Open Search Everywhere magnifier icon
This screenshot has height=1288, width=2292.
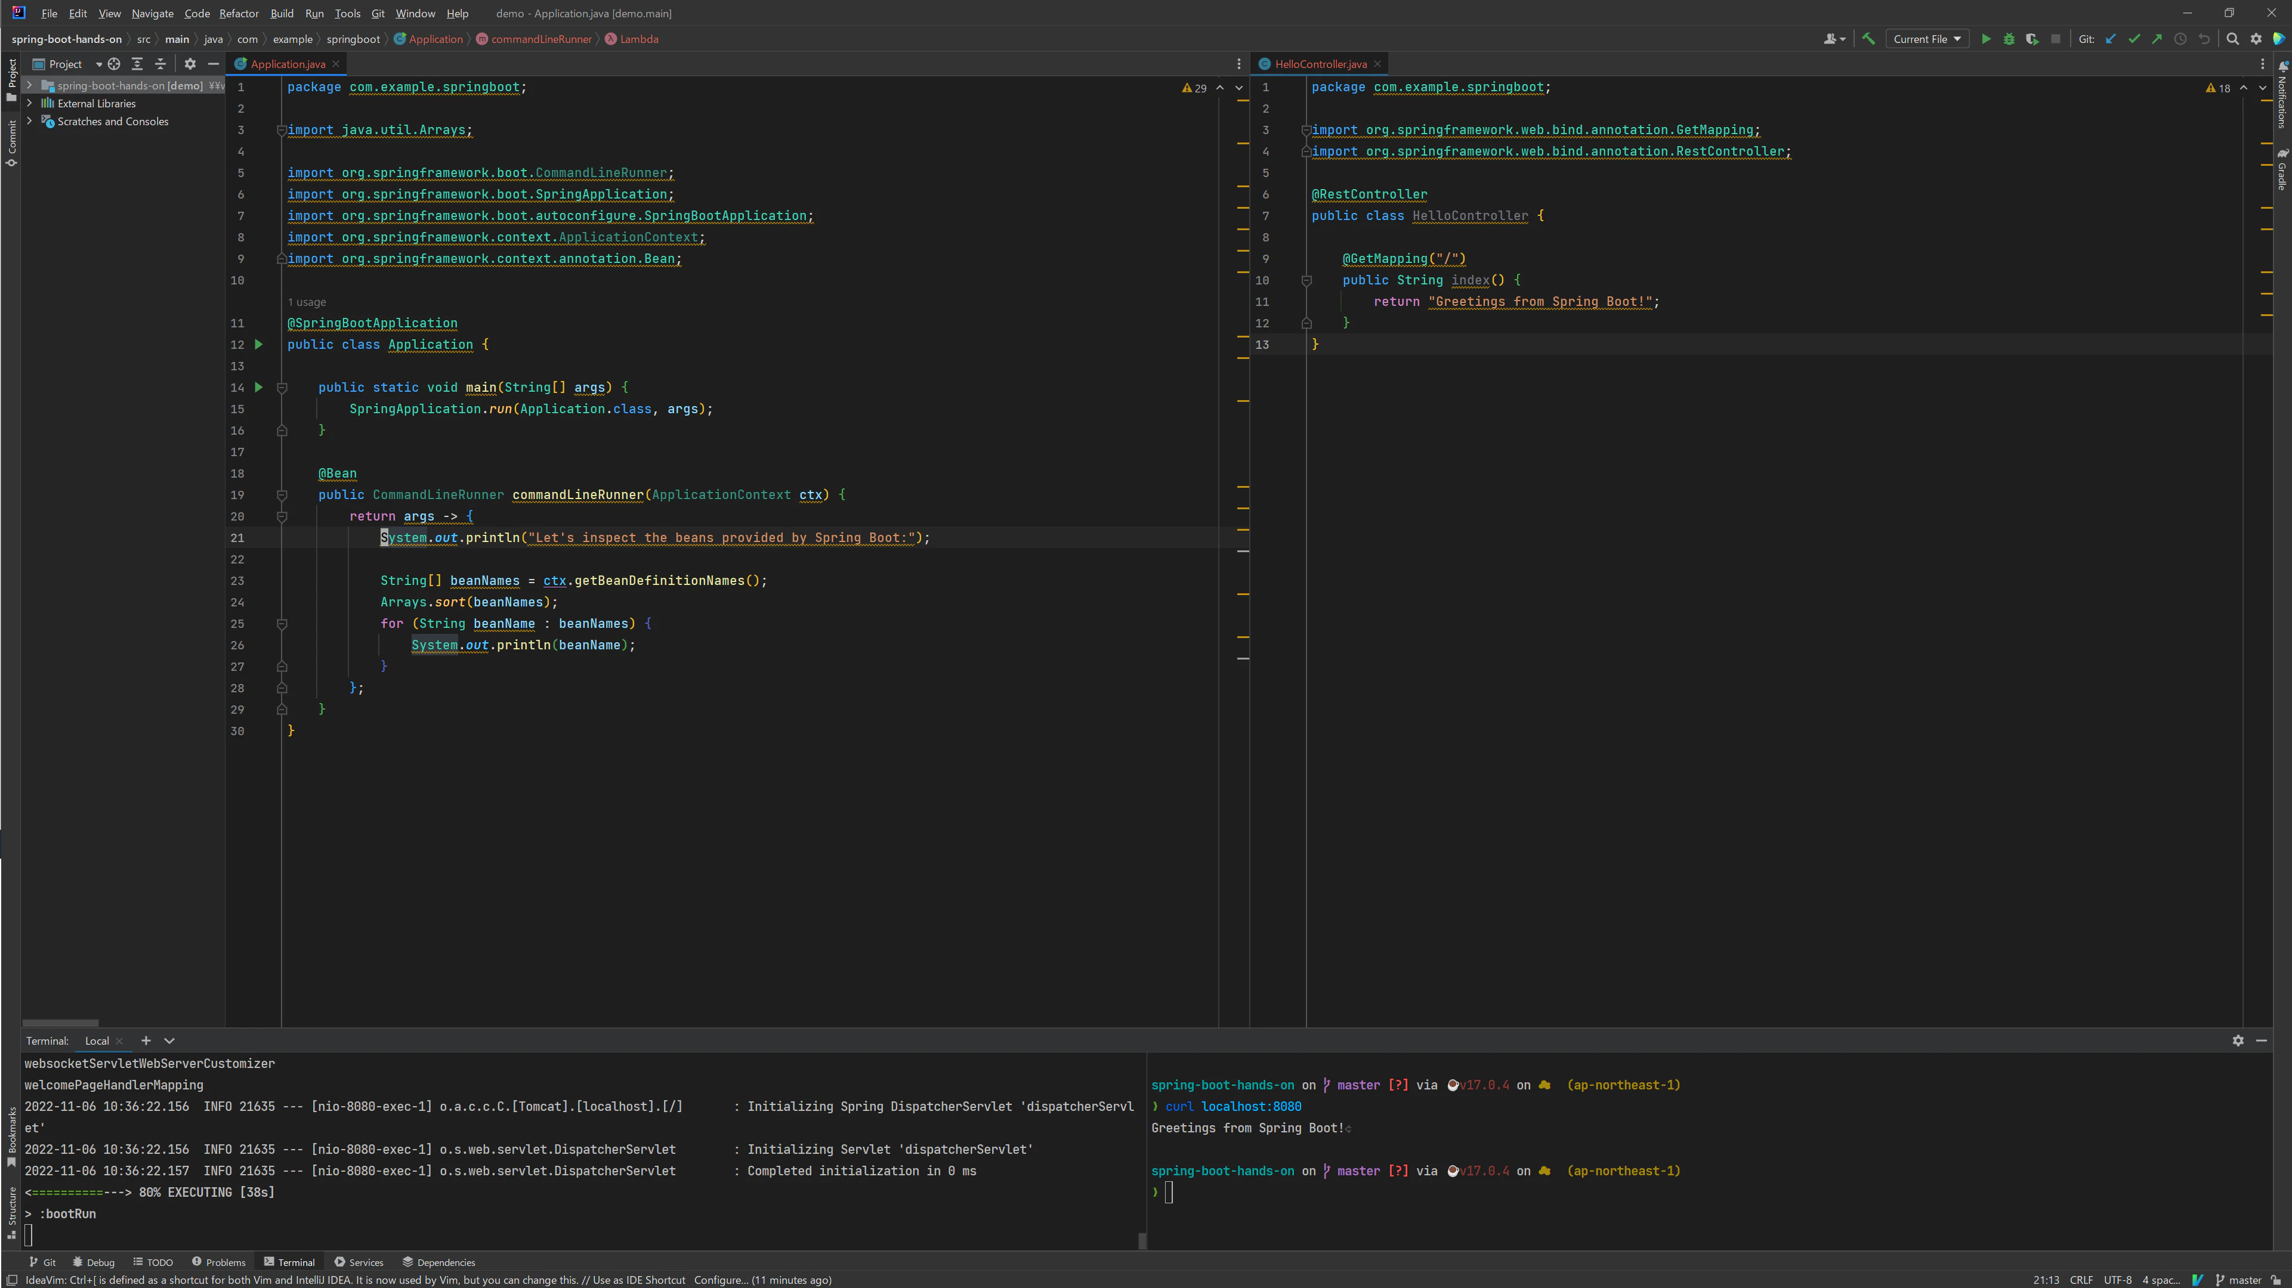click(2232, 38)
